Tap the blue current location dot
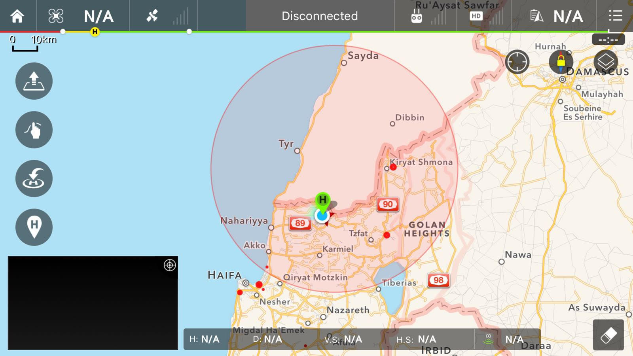 pos(322,216)
